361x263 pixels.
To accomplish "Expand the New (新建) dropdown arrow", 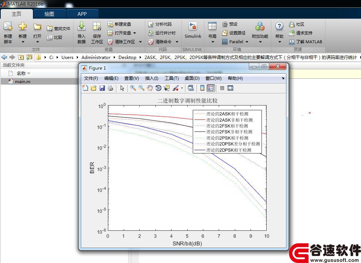I will pos(23,42).
